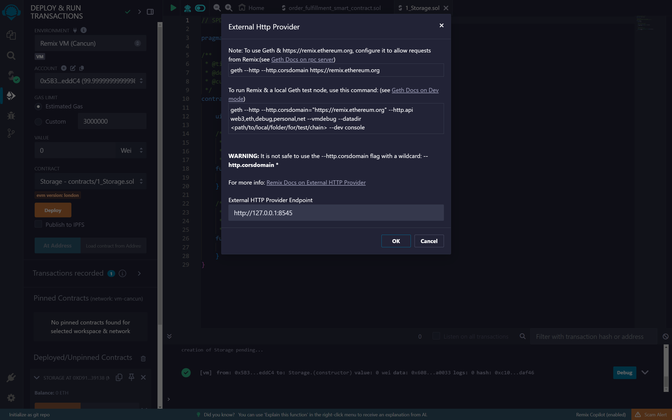Toggle the side panel layout icon
672x420 pixels.
150,12
